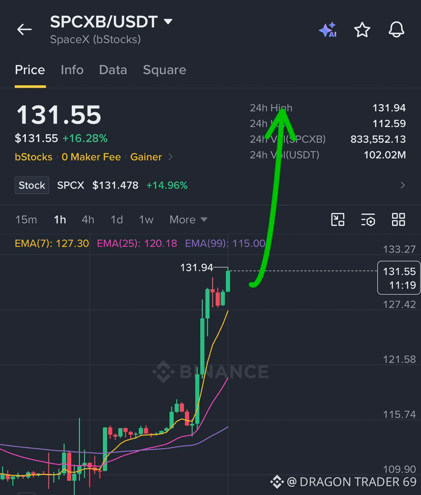Switch to the Info tab
This screenshot has height=495, width=421.
click(72, 70)
